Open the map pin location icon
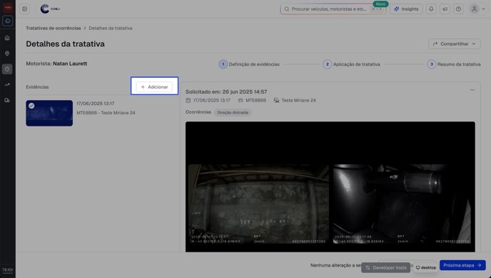Screen dimensions: 491x278 tap(7, 54)
